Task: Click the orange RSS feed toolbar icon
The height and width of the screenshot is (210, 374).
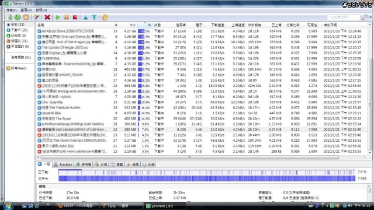Action: click(26, 17)
